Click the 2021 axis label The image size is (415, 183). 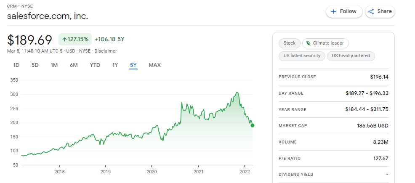point(199,172)
